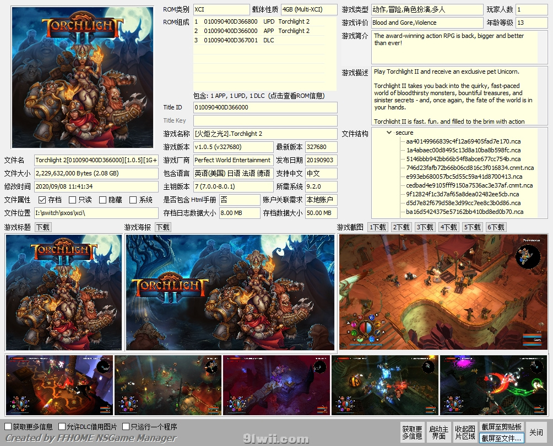Select the DLC row in ROM list
The width and height of the screenshot is (553, 446).
pyautogui.click(x=264, y=40)
